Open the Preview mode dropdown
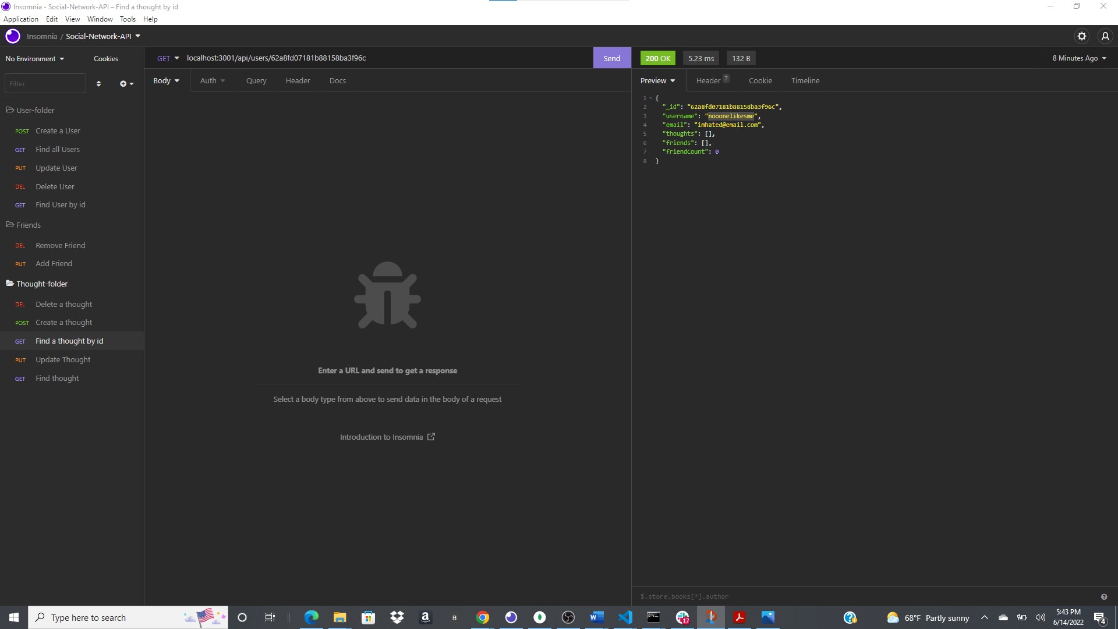Viewport: 1118px width, 629px height. tap(657, 80)
